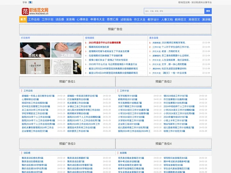This screenshot has height=173, width=231.
Task: Click 预留广告位2 banner
Action: [164, 81]
